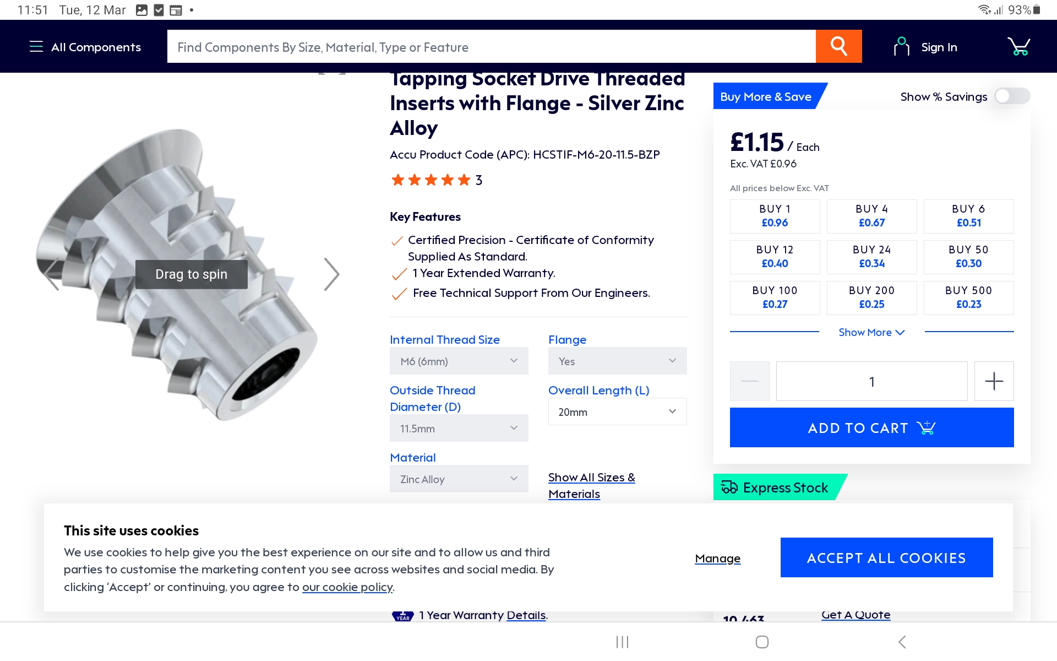This screenshot has height=661, width=1057.
Task: Open the Manage cookies link
Action: [717, 559]
